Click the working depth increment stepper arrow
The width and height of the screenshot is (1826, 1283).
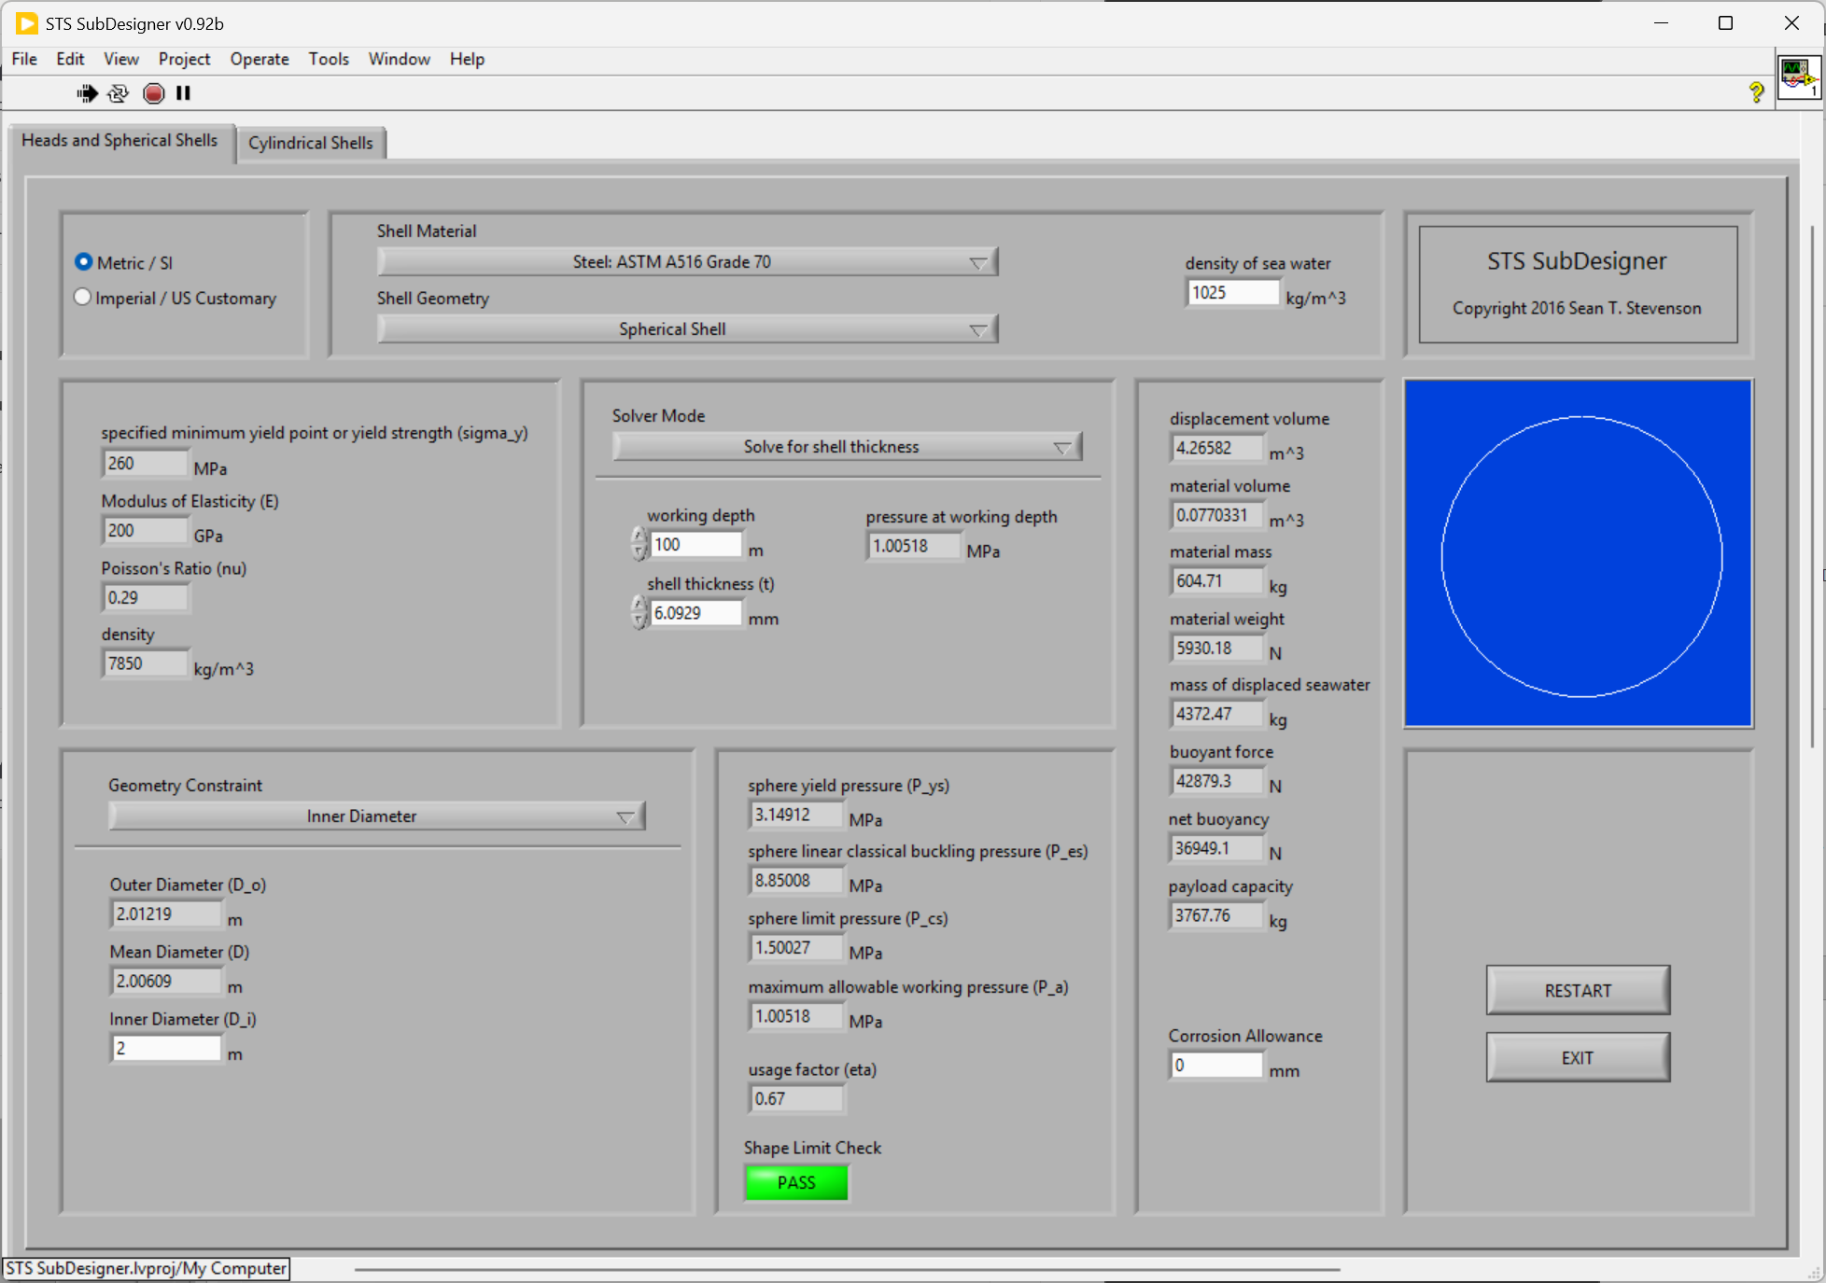tap(639, 537)
